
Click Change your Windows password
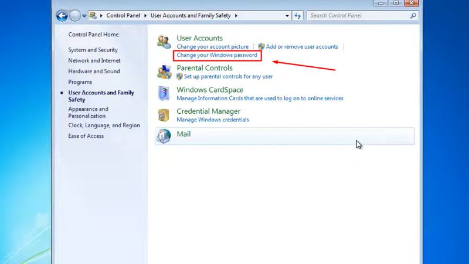tap(217, 55)
